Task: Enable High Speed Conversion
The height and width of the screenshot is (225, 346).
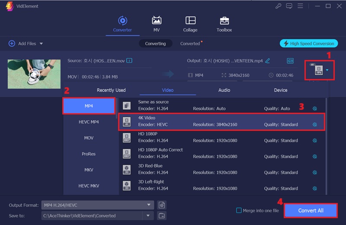Action: coord(309,44)
